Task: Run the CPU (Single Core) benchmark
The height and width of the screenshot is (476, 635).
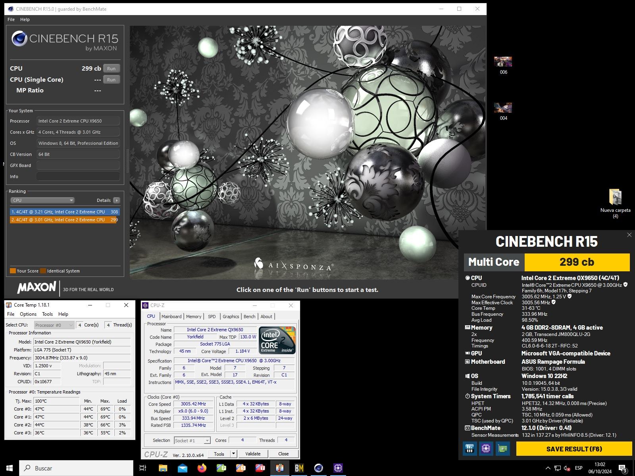Action: coord(111,80)
